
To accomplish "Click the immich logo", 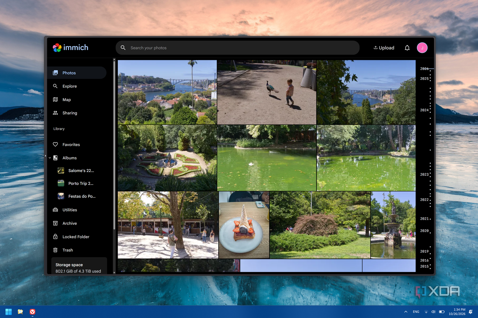I will click(70, 47).
